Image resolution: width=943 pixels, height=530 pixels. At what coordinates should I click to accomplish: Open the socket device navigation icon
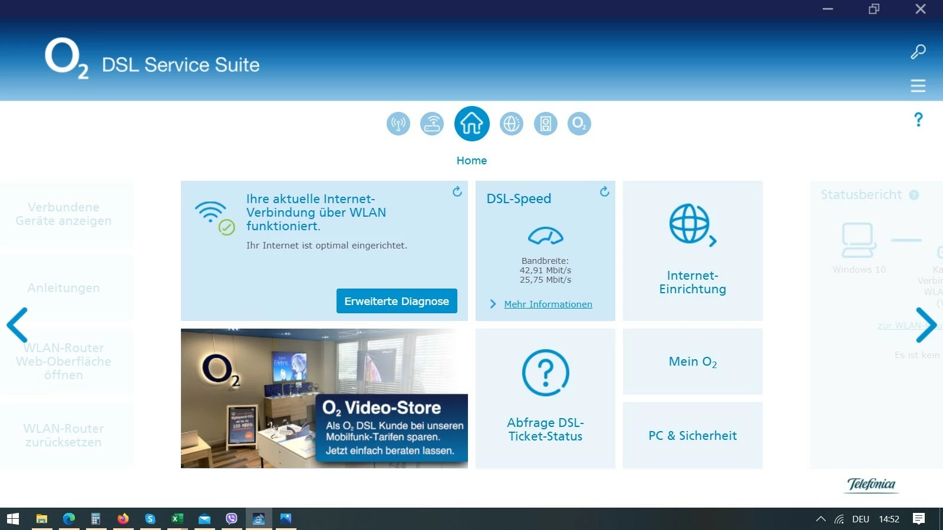546,124
